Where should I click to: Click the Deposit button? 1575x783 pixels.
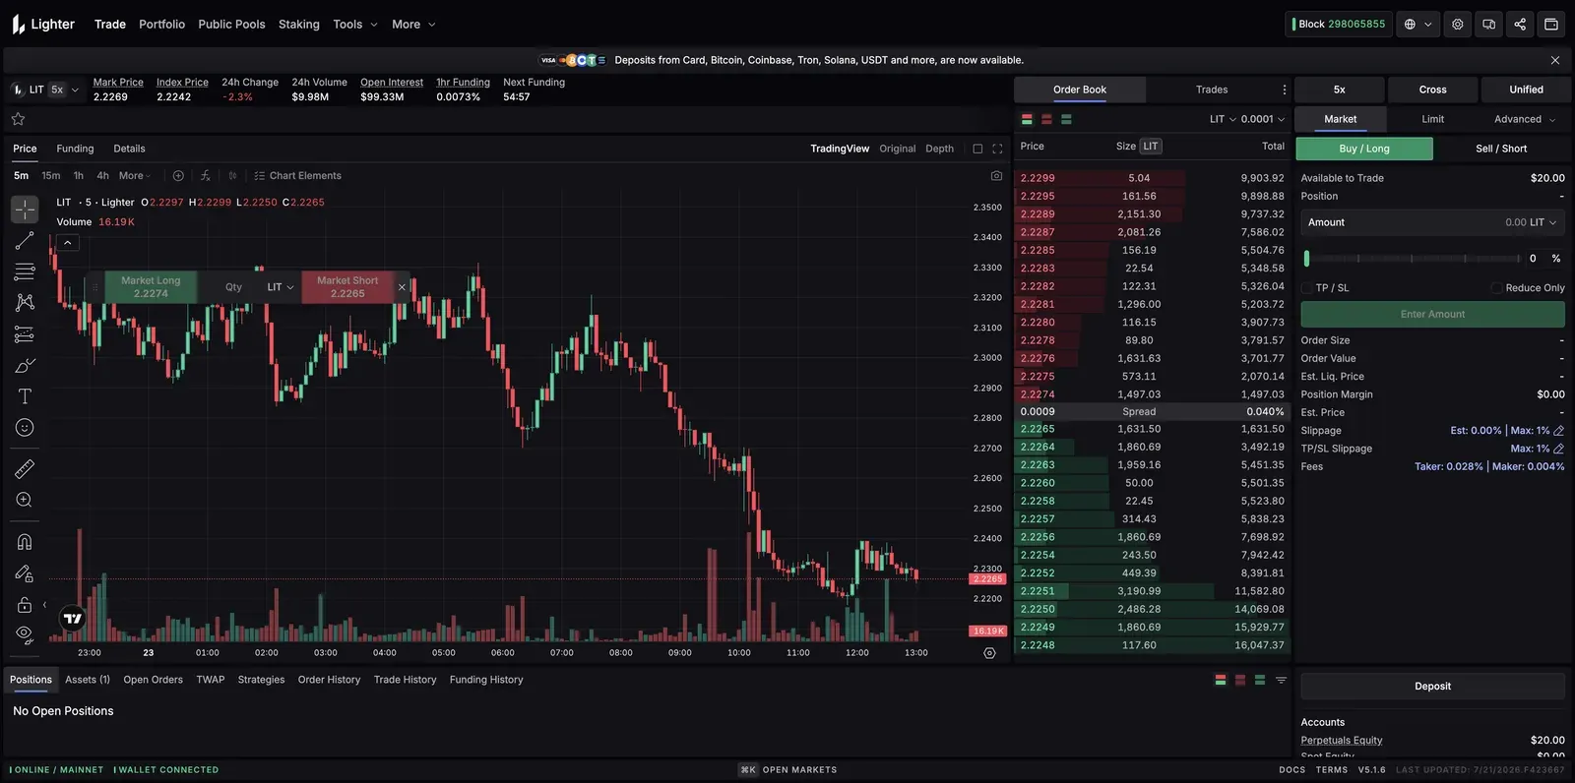[1432, 687]
